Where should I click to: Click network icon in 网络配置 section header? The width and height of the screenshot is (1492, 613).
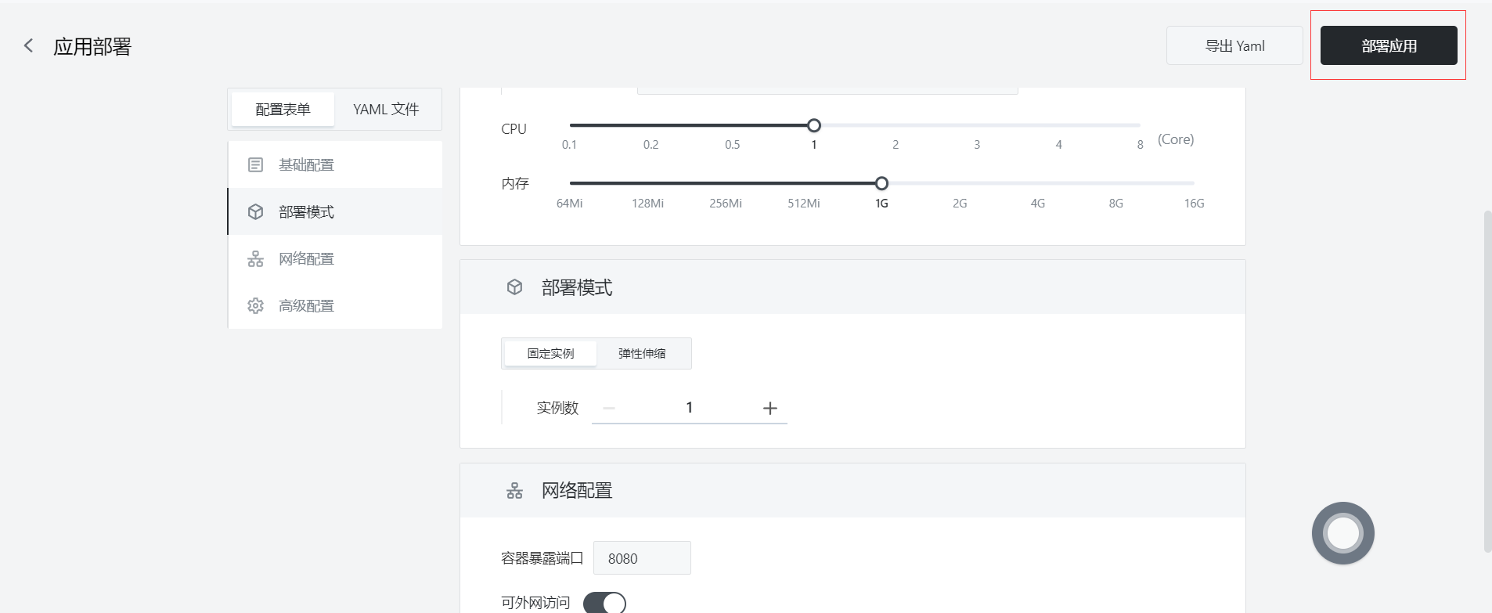point(514,491)
